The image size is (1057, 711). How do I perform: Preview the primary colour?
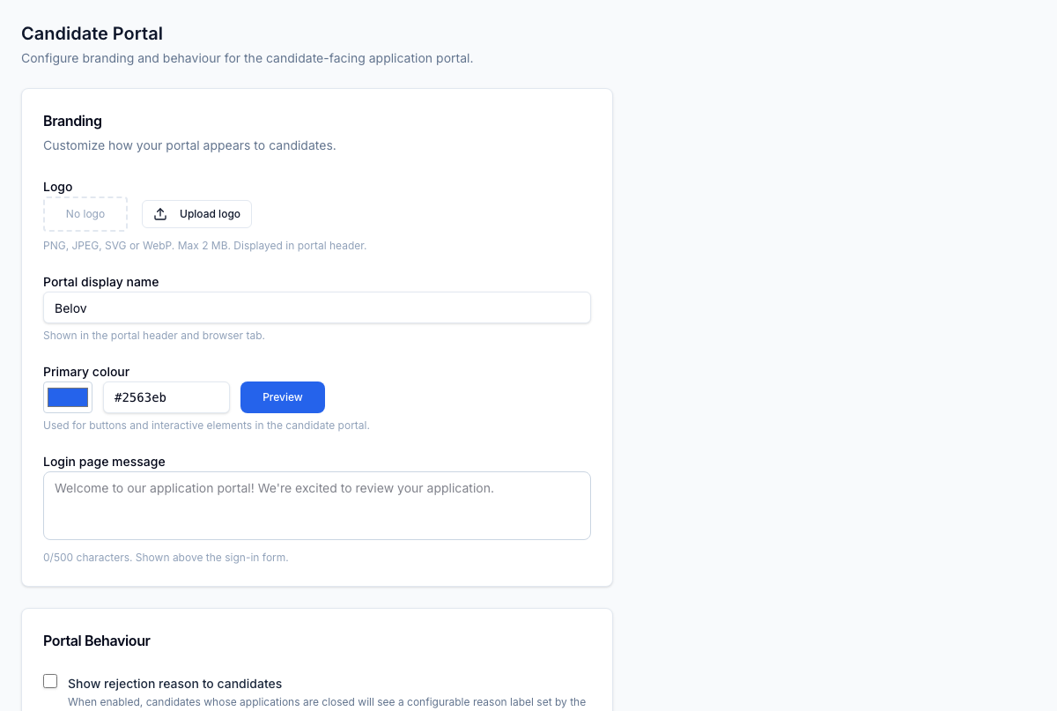tap(283, 397)
